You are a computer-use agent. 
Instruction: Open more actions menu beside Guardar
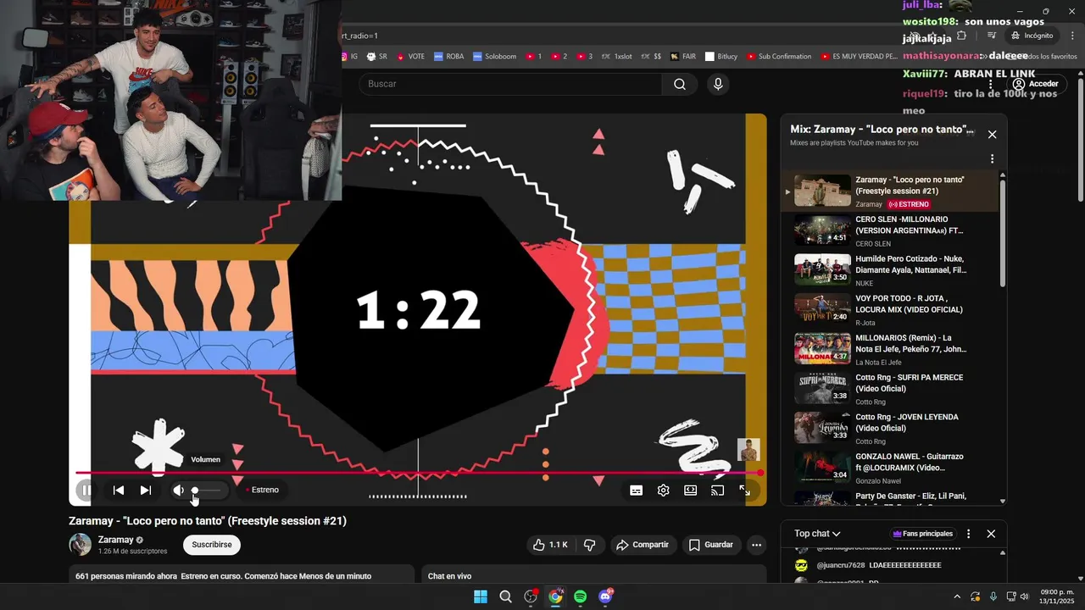pos(756,545)
